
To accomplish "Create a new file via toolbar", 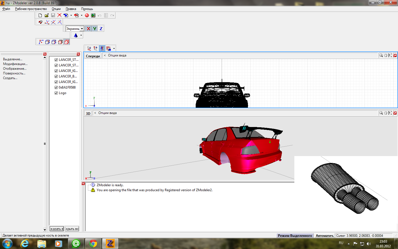I will coord(40,15).
